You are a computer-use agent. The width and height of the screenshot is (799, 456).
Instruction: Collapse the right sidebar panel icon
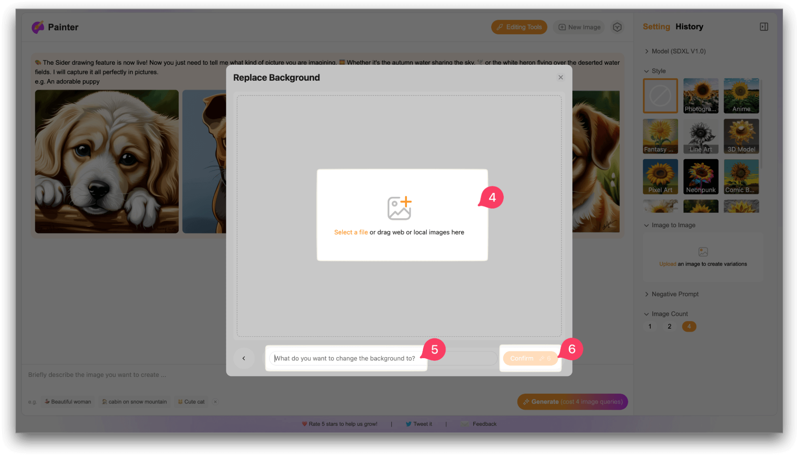coord(763,27)
